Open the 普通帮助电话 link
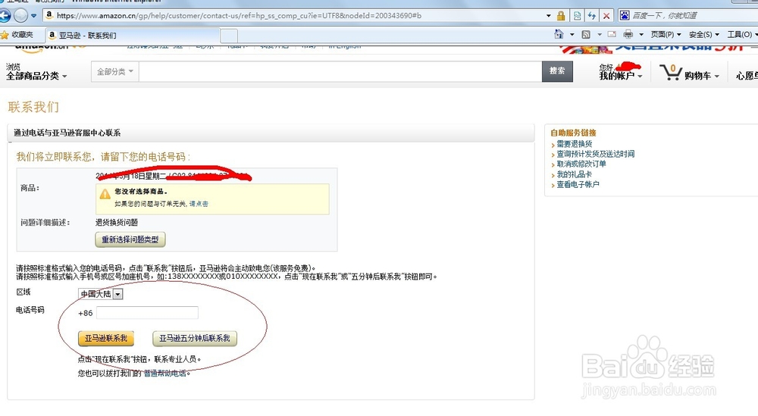The height and width of the screenshot is (416, 758). click(164, 374)
